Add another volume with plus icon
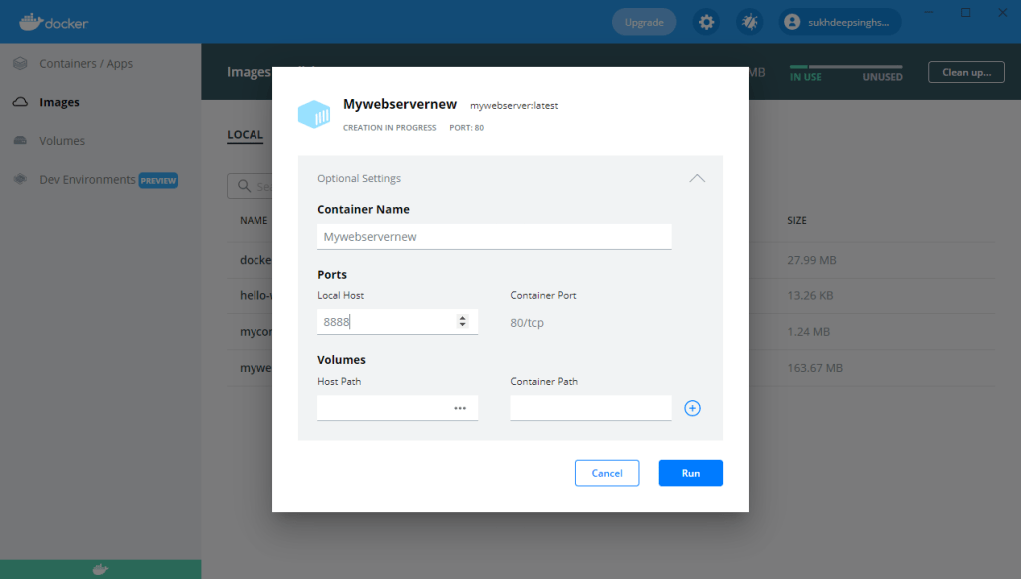The height and width of the screenshot is (579, 1021). click(x=693, y=408)
